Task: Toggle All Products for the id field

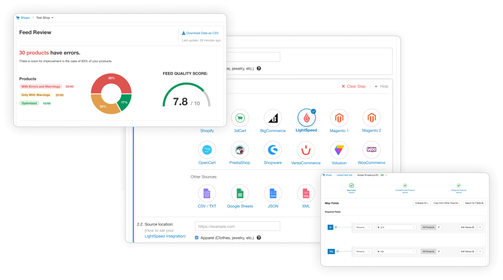Action: 428,227
